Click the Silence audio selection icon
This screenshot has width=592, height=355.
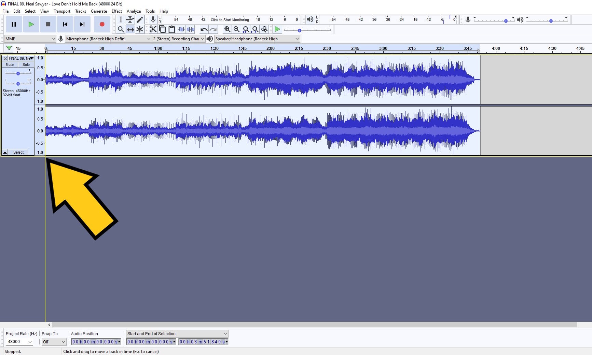coord(191,29)
